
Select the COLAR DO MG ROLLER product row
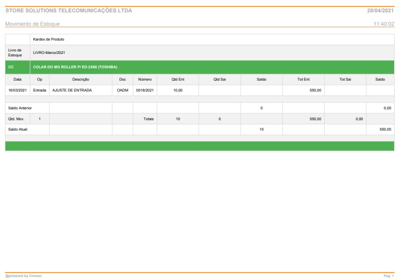click(x=75, y=67)
